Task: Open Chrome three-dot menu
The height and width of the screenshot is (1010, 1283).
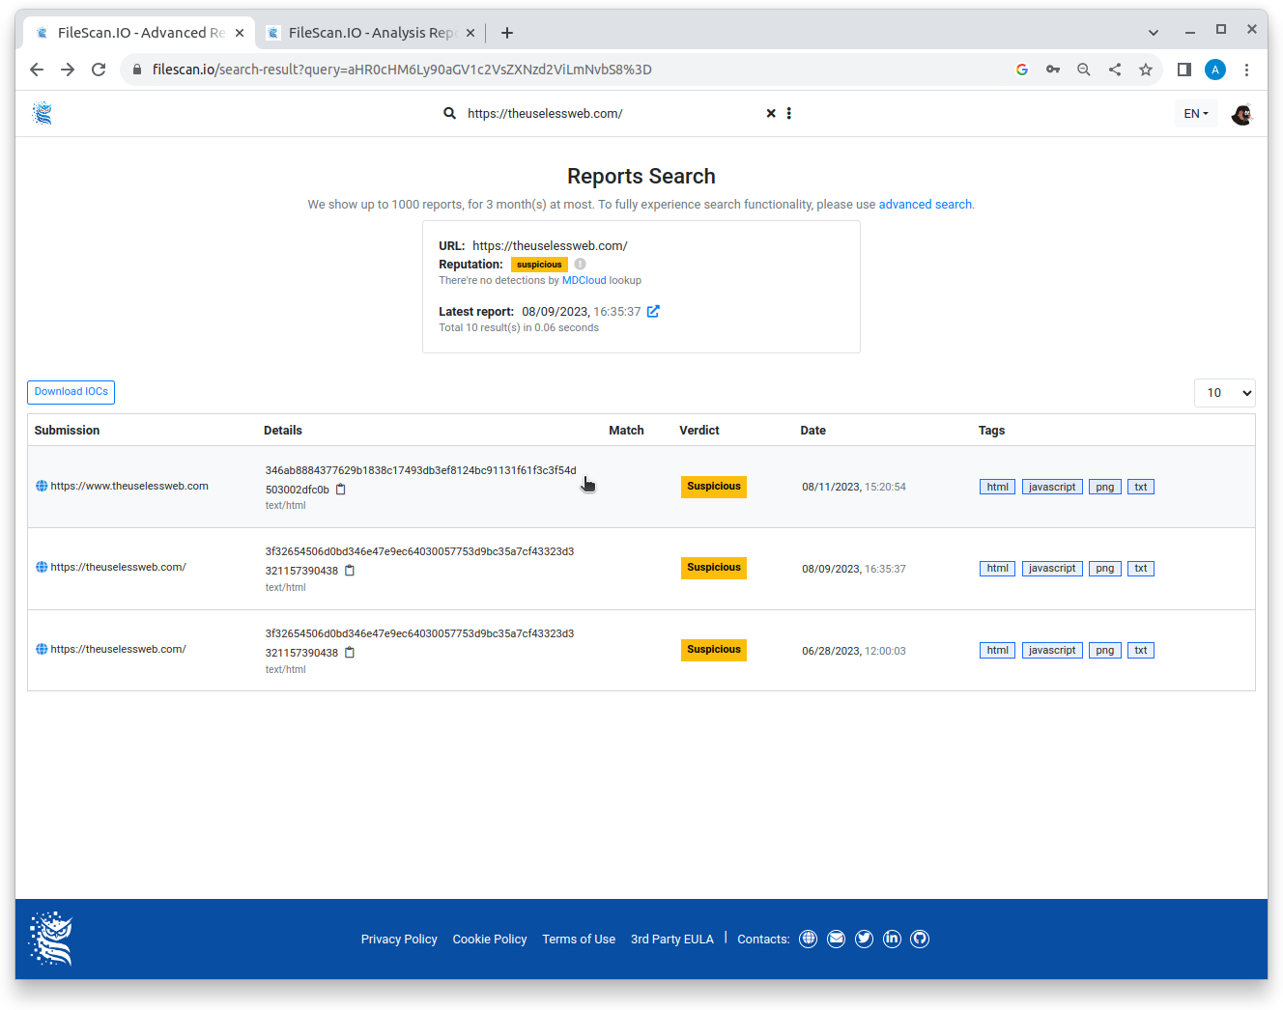Action: click(x=1246, y=70)
